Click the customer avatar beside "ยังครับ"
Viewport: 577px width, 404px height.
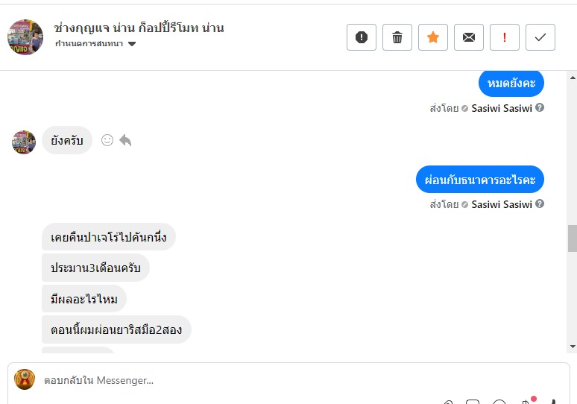click(x=24, y=142)
